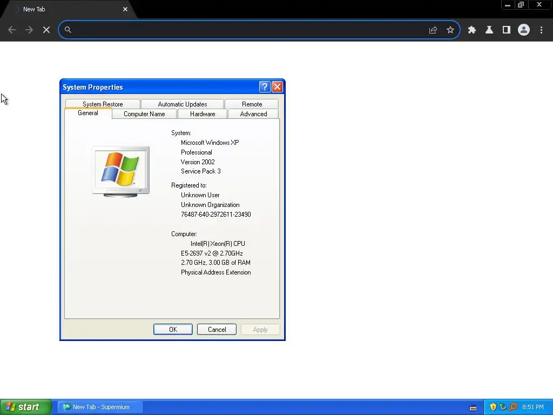
Task: Click the New Tab - Supermium taskbar button
Action: [x=100, y=407]
